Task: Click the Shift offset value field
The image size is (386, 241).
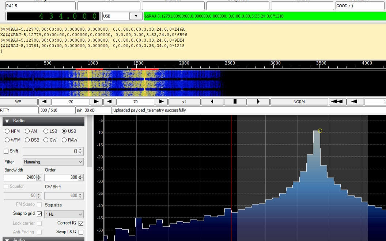Action: [x=51, y=151]
